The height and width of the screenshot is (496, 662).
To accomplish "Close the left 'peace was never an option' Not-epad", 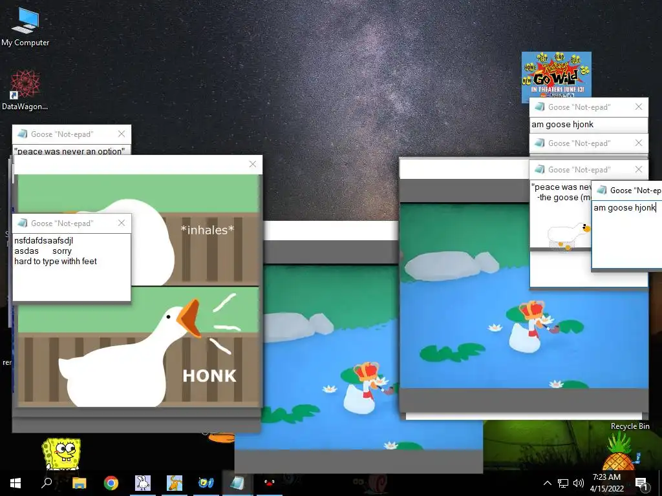I will click(122, 134).
